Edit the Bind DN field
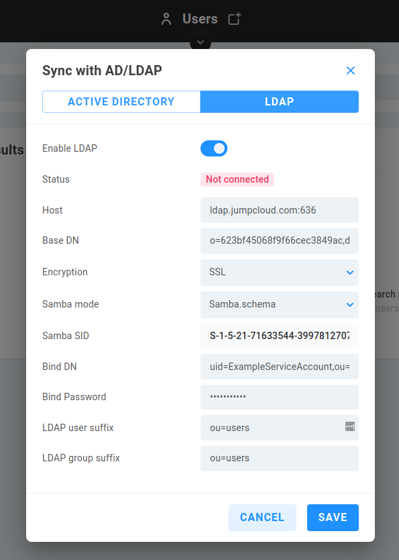 click(x=280, y=367)
